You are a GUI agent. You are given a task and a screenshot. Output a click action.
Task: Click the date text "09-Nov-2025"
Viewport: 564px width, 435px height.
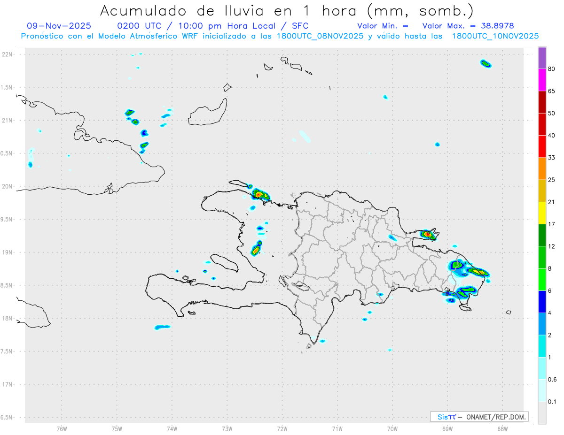(x=59, y=26)
